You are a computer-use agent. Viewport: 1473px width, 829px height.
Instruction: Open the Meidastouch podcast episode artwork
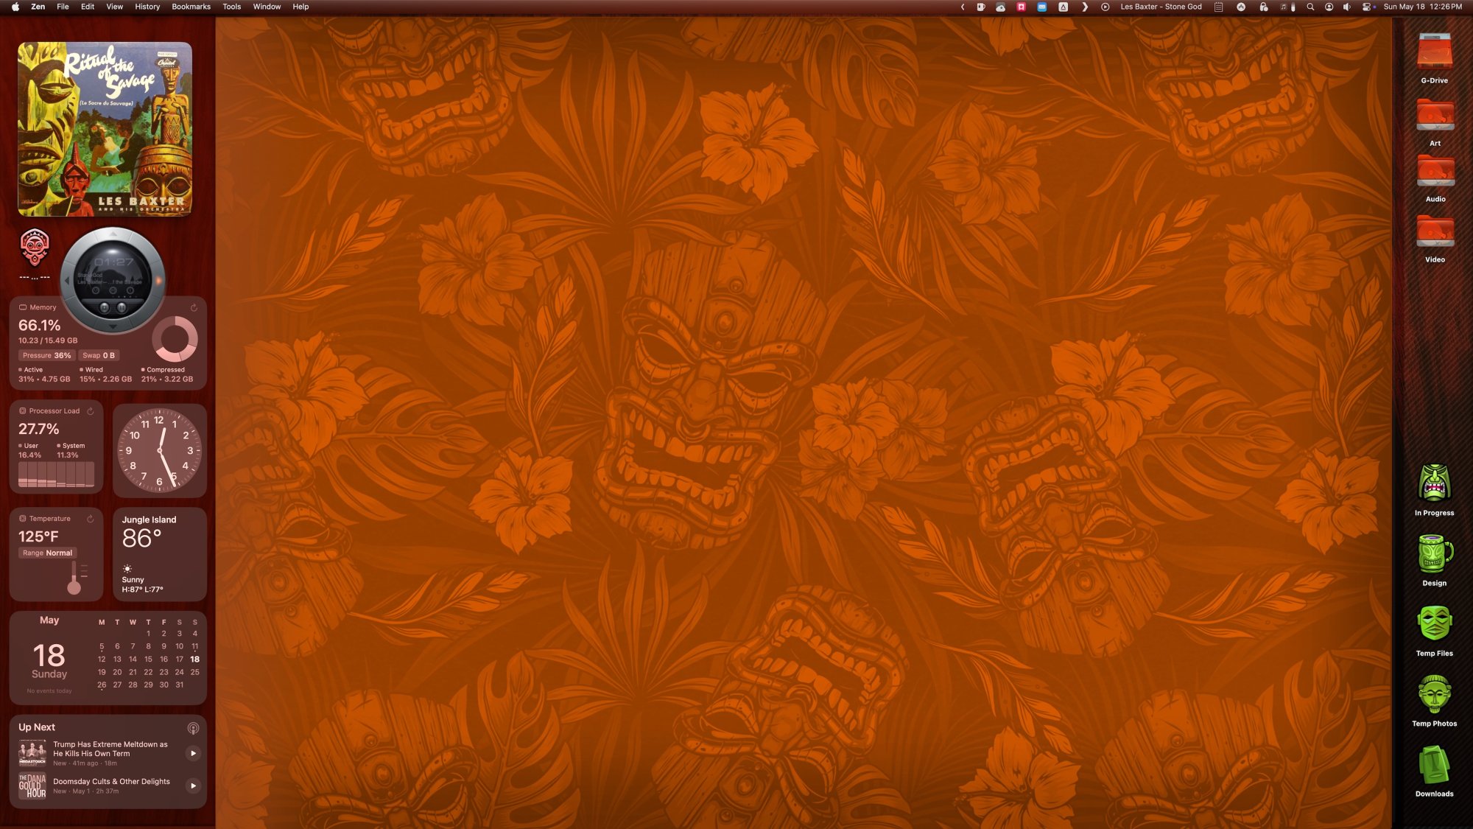(32, 753)
